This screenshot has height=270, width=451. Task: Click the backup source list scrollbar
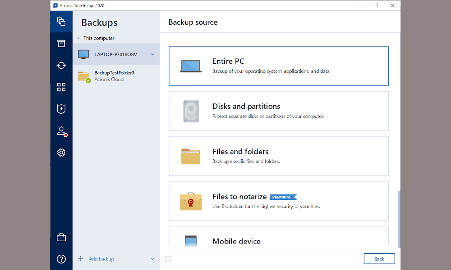click(x=399, y=219)
